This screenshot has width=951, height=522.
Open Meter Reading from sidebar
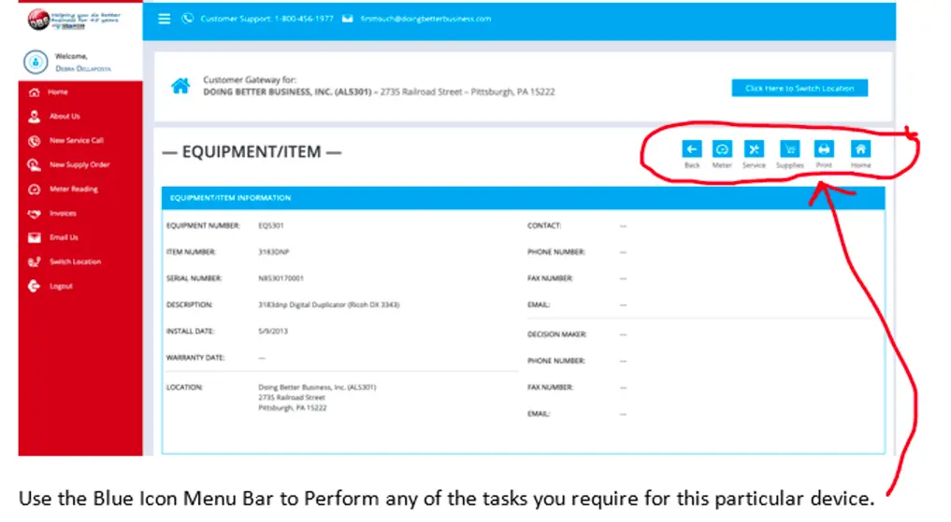(73, 190)
